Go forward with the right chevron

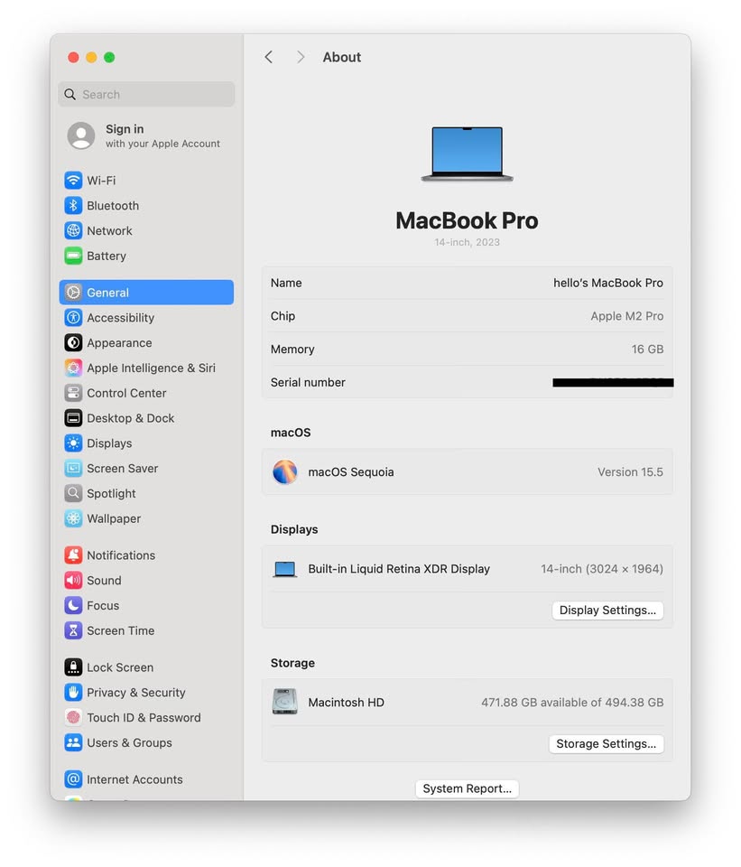[x=300, y=57]
